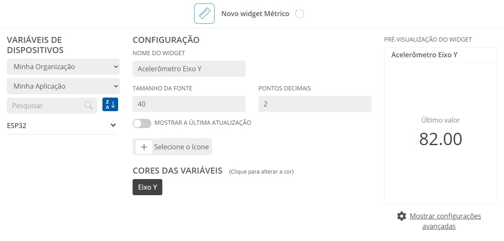The height and width of the screenshot is (241, 504).
Task: Click the Tamanho da Fonte field
Action: [x=189, y=104]
